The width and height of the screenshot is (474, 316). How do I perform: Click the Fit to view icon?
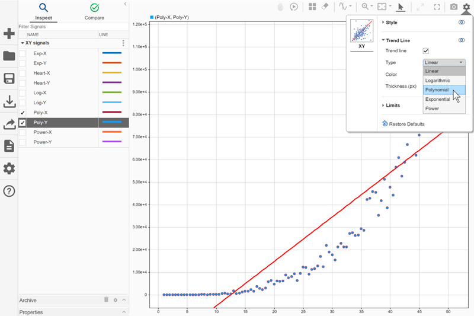[x=382, y=7]
